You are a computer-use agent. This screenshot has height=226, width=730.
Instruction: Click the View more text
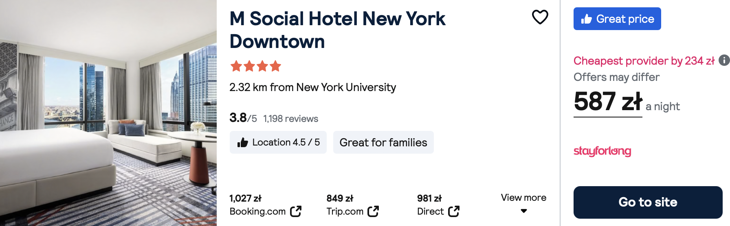(523, 198)
